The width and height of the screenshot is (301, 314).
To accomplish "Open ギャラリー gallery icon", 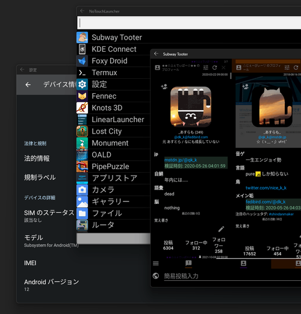I will [82, 202].
